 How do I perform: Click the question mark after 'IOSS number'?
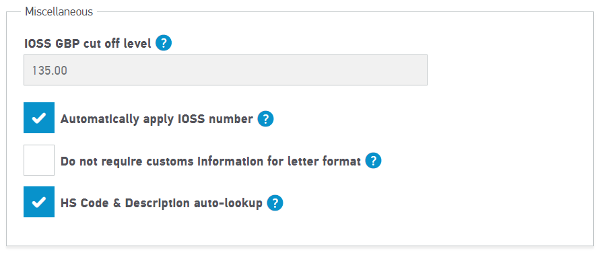coord(265,119)
